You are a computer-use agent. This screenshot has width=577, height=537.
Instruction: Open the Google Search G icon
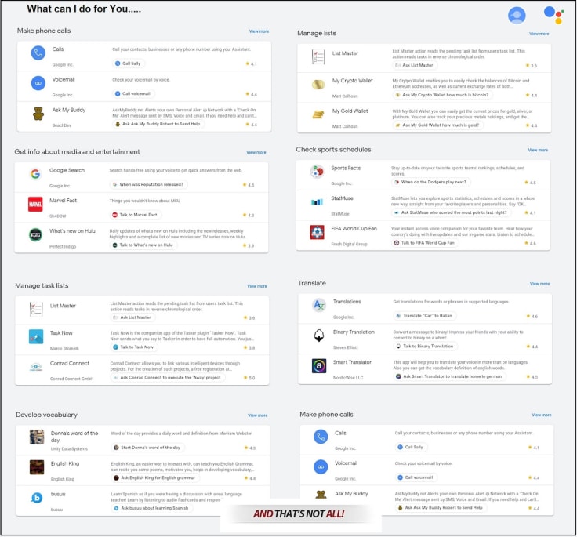pos(35,174)
